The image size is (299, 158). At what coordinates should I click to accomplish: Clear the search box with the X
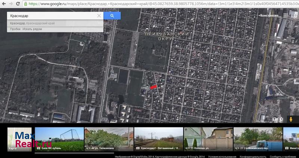click(x=99, y=16)
